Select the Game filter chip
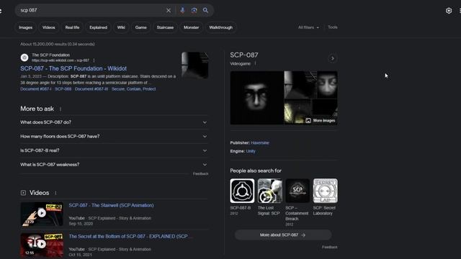 coord(141,27)
